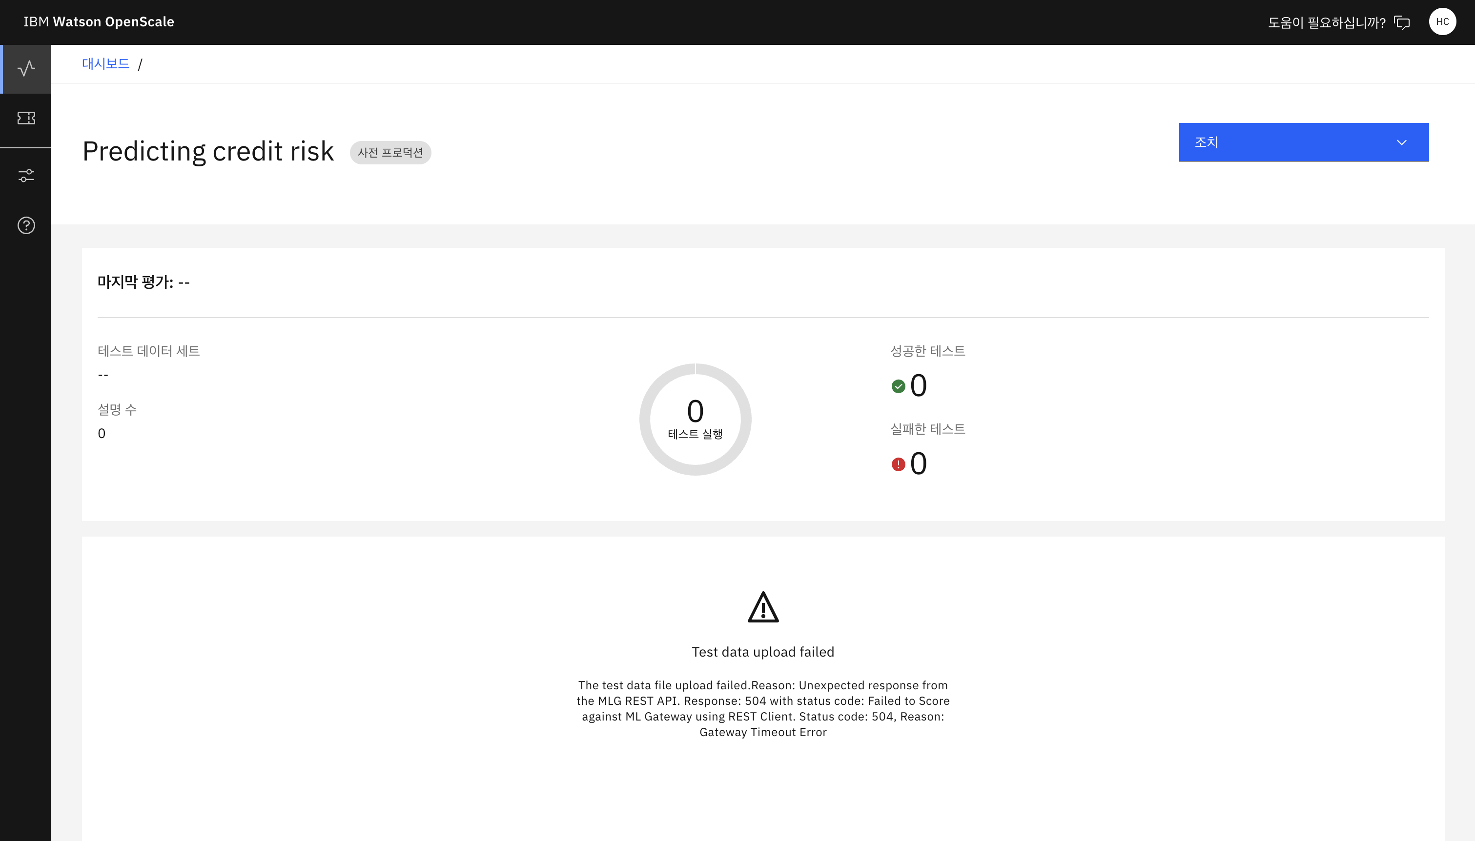Expand the 조치 actions dropdown
This screenshot has width=1475, height=841.
coord(1303,142)
